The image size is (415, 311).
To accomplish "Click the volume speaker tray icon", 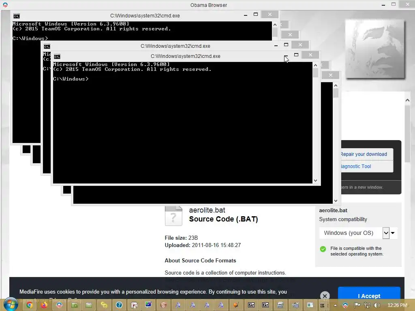I will tap(376, 305).
